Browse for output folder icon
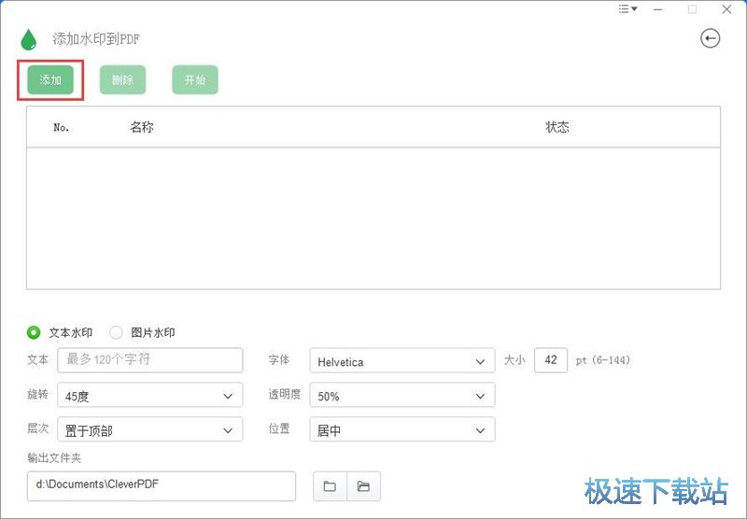 (x=330, y=486)
